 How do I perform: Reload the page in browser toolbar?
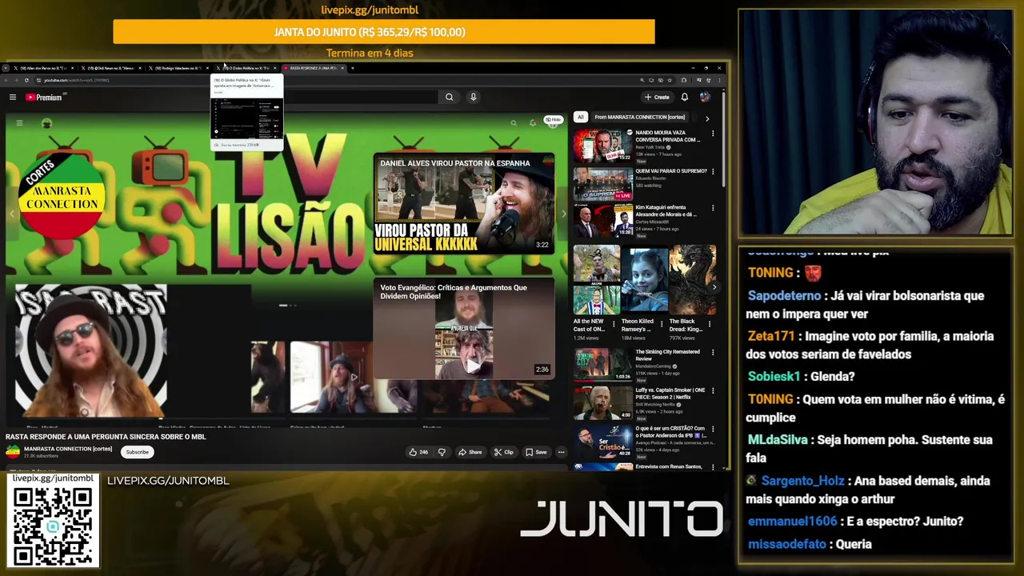(x=26, y=80)
